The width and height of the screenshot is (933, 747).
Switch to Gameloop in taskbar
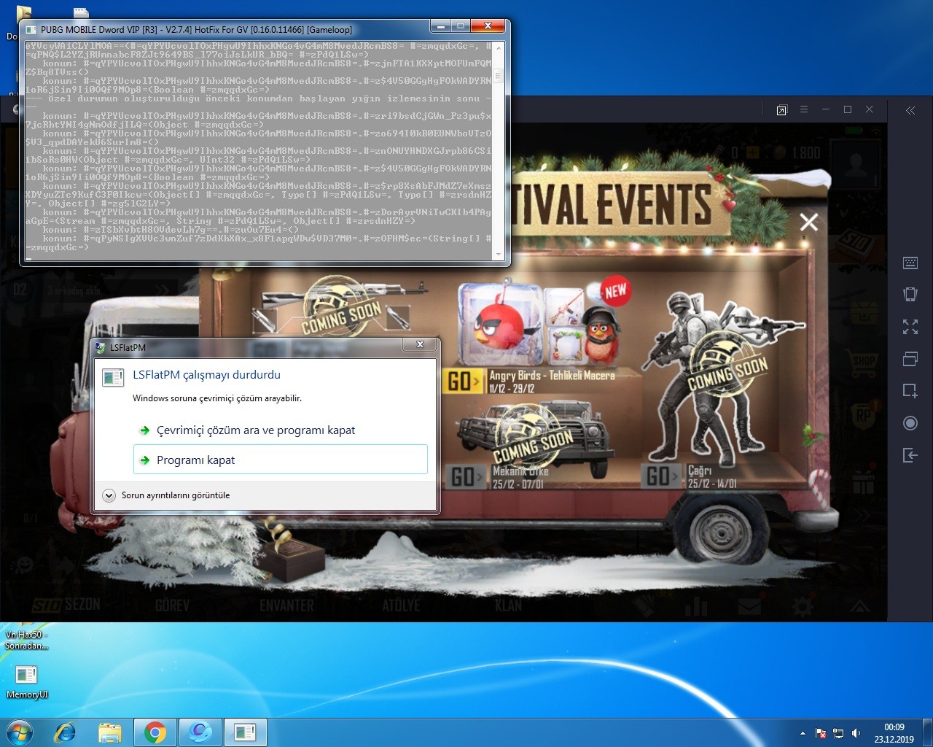(x=200, y=732)
